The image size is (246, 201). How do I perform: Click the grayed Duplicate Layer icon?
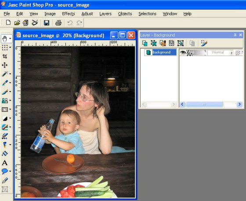[192, 43]
